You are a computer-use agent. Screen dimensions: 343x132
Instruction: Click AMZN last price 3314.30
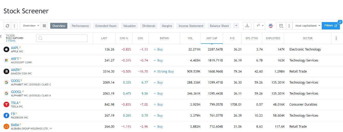tap(108, 72)
